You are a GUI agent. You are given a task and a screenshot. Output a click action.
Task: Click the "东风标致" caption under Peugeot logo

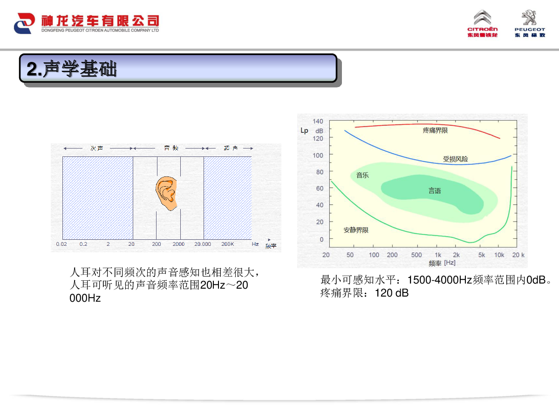(x=530, y=35)
